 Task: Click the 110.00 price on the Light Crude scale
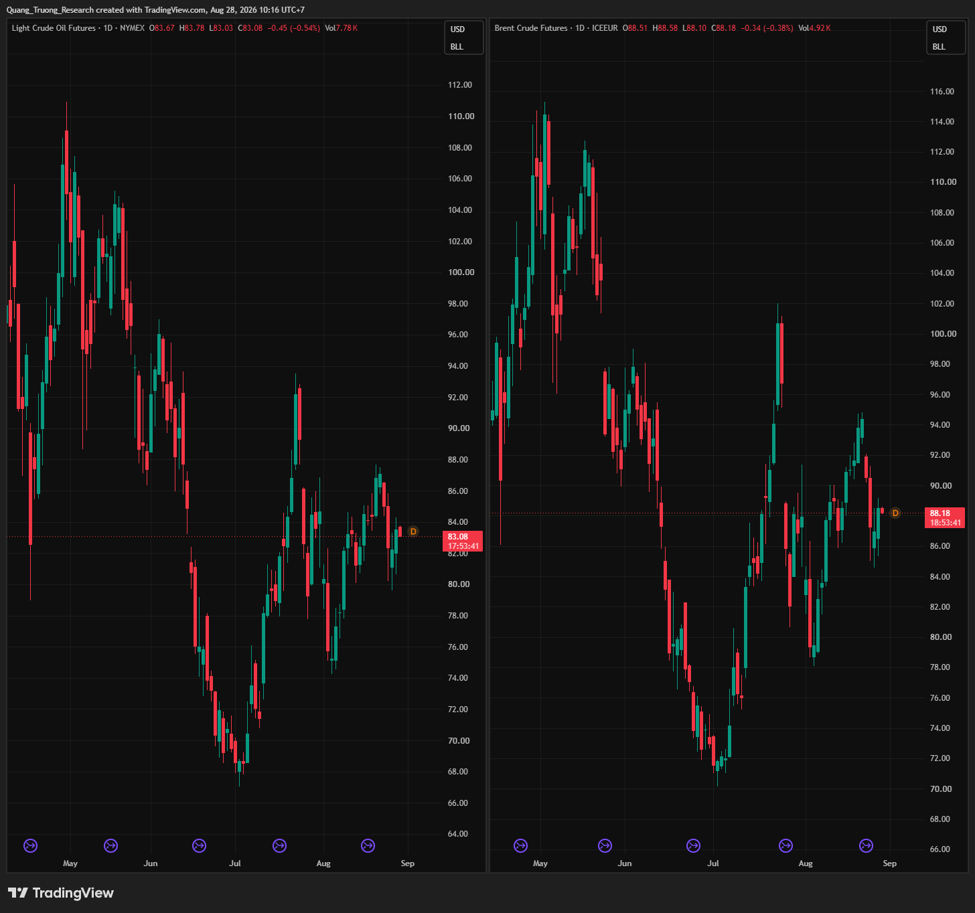(x=461, y=116)
